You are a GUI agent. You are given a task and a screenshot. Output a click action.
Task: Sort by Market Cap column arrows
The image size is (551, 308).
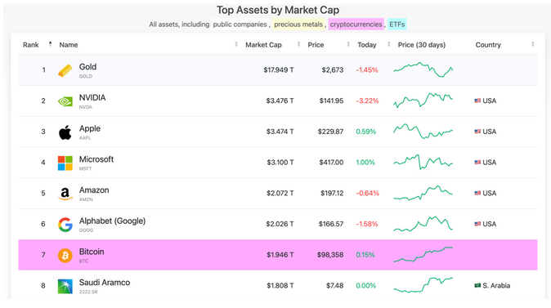[x=298, y=44]
